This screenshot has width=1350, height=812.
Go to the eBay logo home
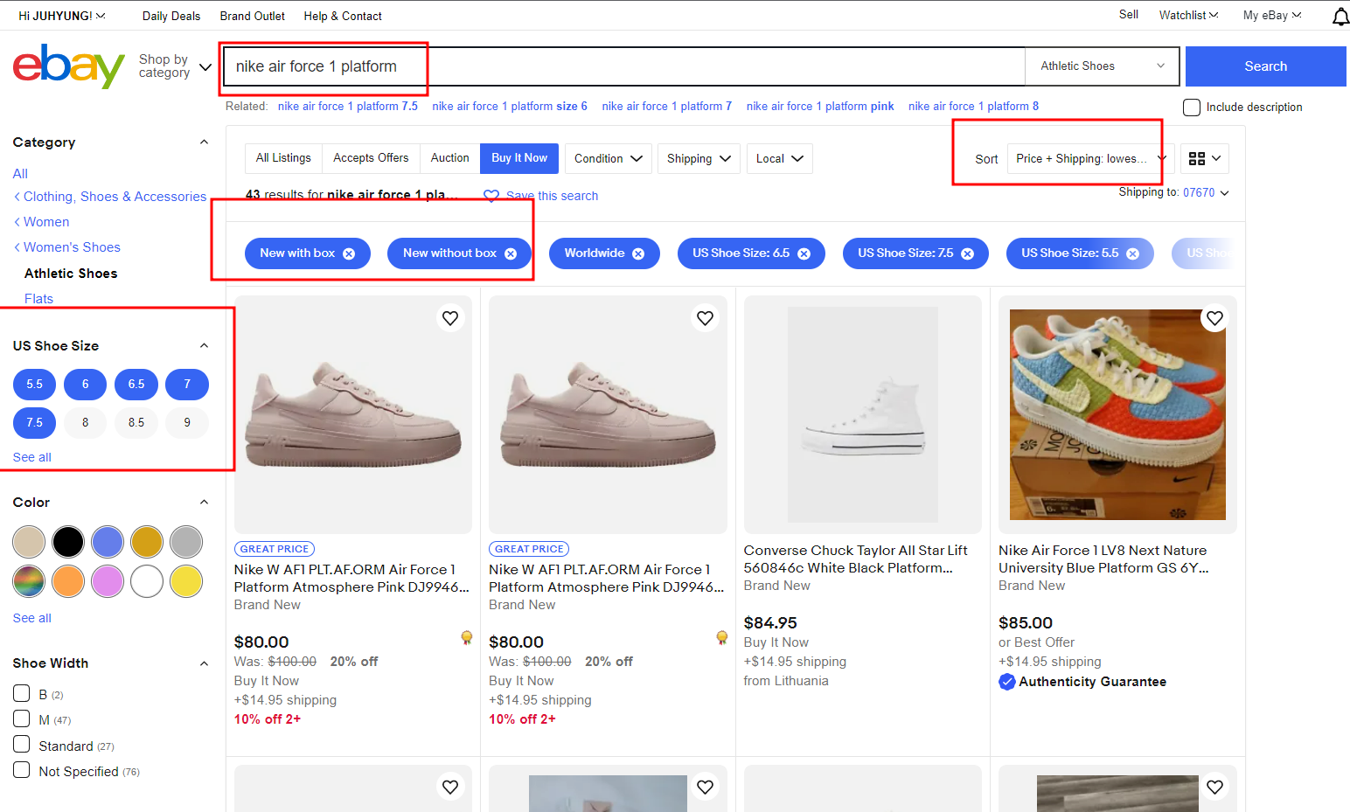pos(69,66)
